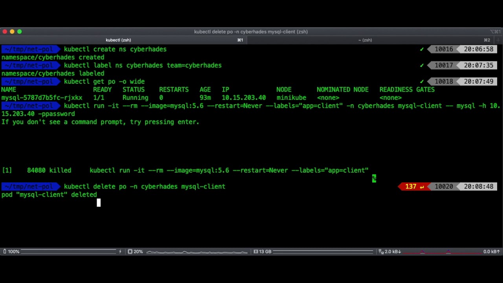
Task: Click the memory icon next to 13 GB
Action: point(256,252)
